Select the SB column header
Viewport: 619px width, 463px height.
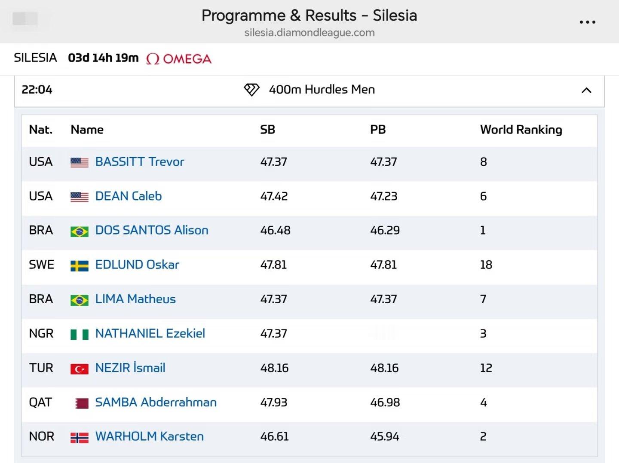click(267, 130)
